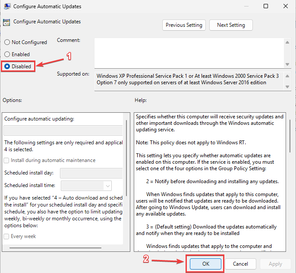Choose the Enabled radio option

coord(7,54)
